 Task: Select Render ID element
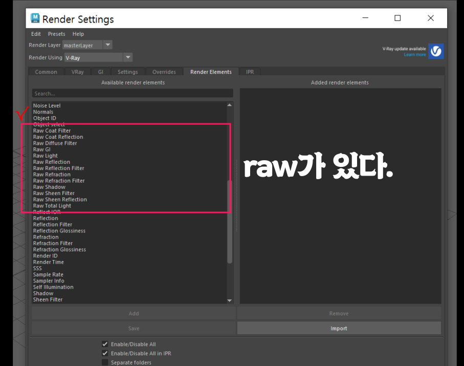point(46,256)
